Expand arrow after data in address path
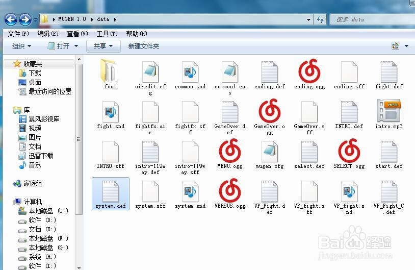This screenshot has height=270, width=415. [x=115, y=19]
